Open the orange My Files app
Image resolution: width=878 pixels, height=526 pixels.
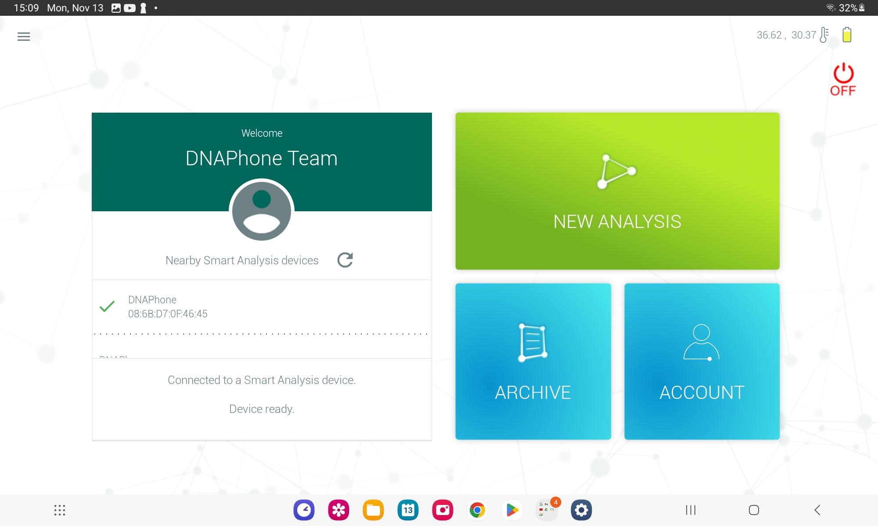(x=373, y=510)
